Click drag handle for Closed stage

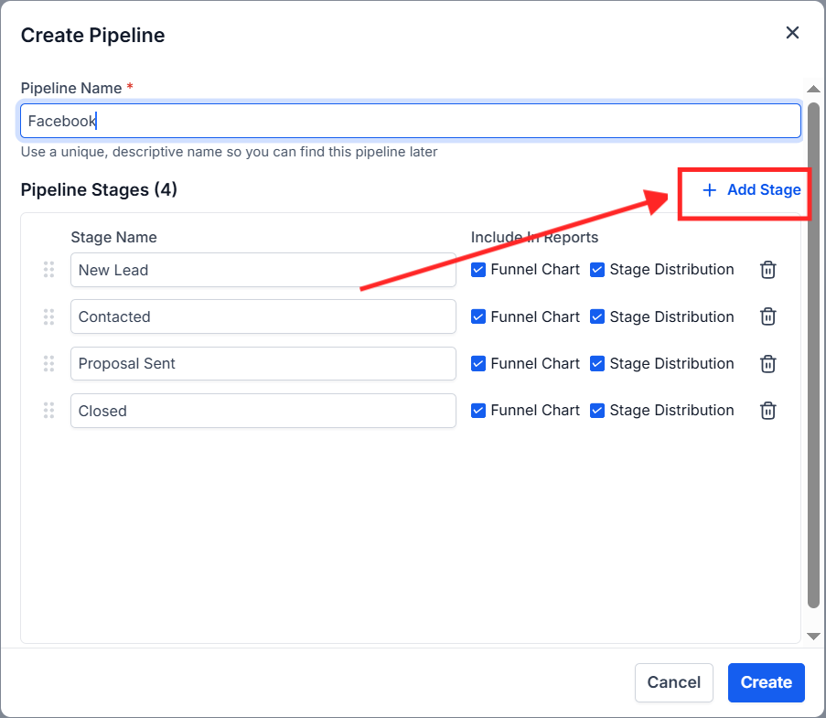[48, 411]
